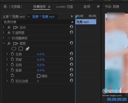Edit the 左侧 value 0.0%
Viewport: 128px width, 103px height.
click(41, 54)
